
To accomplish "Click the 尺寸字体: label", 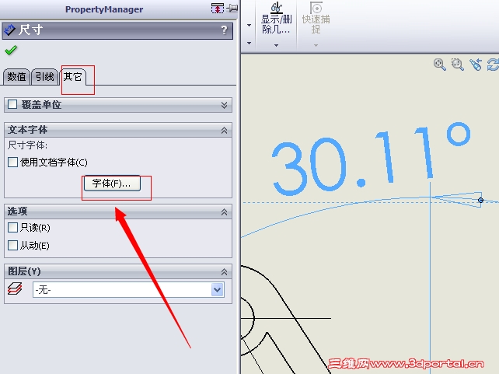I will click(28, 145).
